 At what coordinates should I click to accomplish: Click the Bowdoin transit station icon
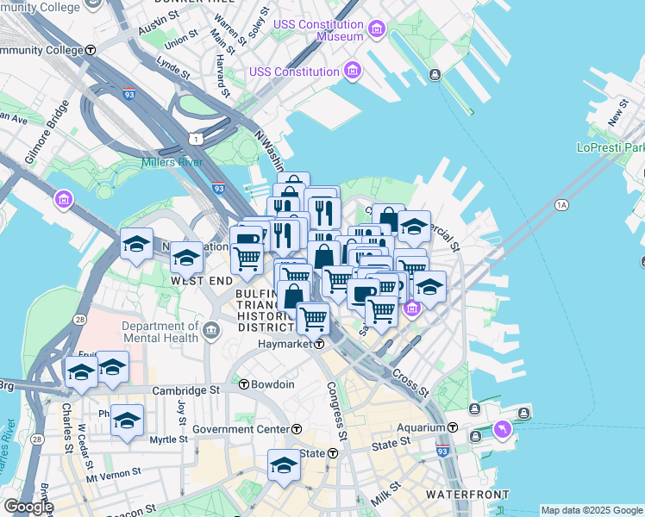point(244,384)
